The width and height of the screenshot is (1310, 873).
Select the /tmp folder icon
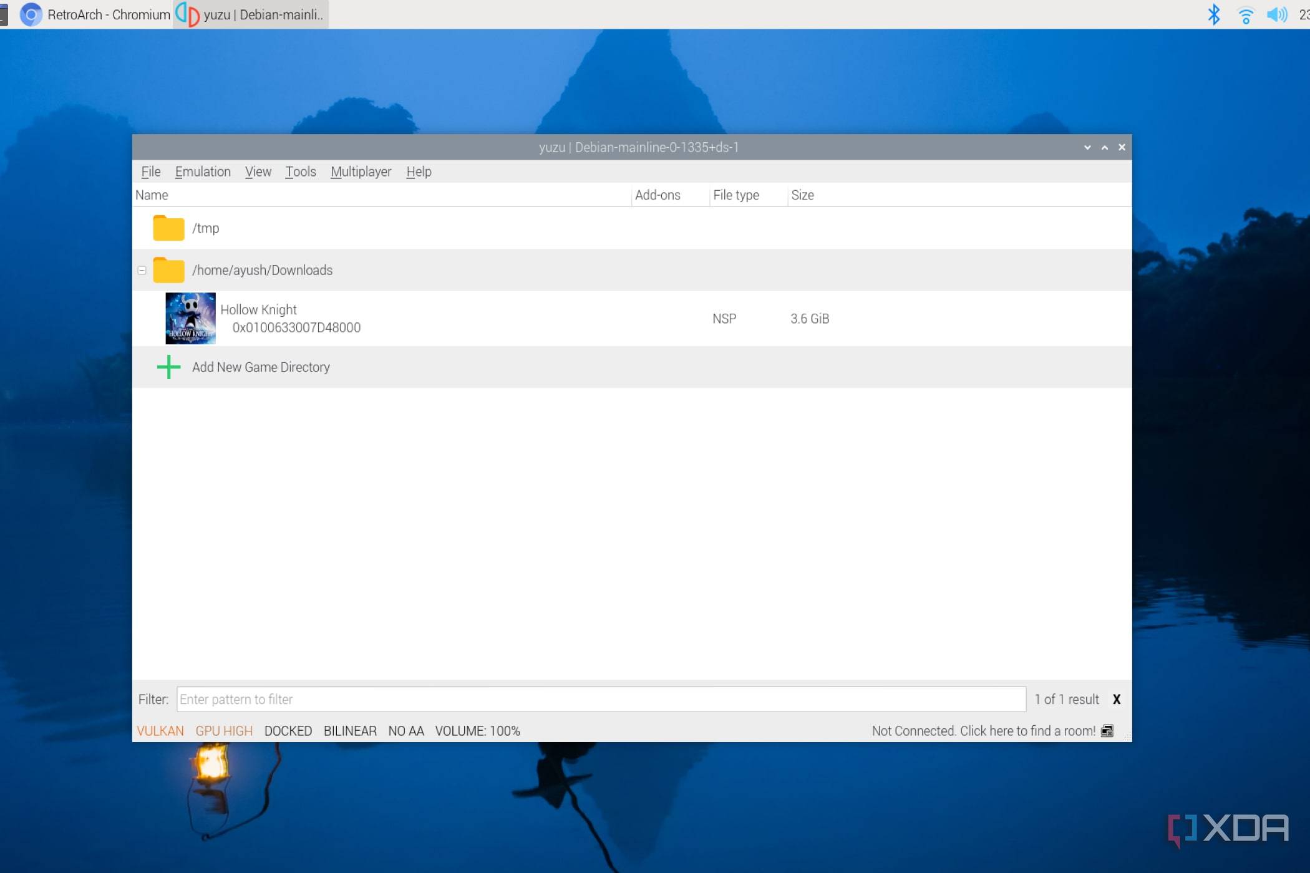(168, 228)
